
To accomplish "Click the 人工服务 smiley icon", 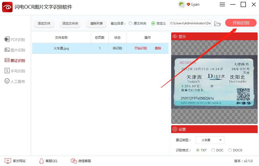I will point(7,81).
